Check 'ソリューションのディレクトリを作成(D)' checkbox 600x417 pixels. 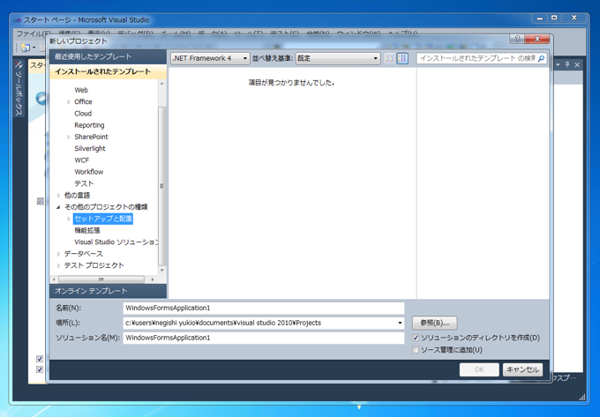[x=416, y=338]
